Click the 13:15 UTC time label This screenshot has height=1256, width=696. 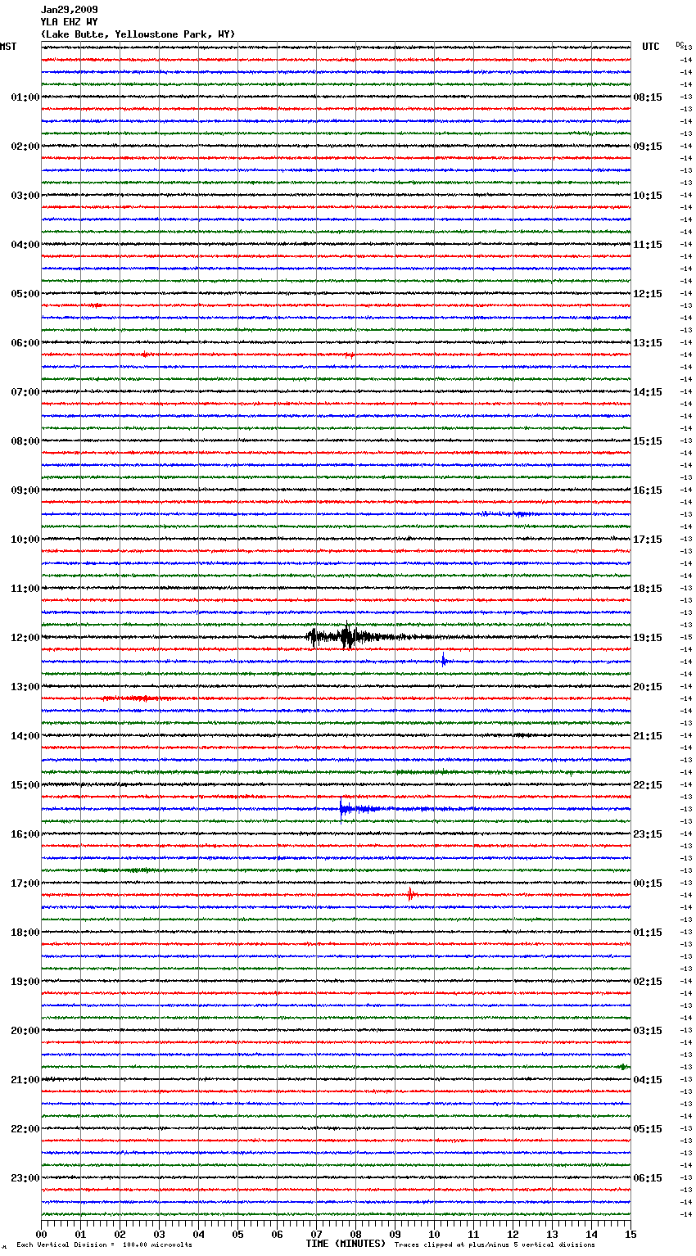(x=648, y=343)
